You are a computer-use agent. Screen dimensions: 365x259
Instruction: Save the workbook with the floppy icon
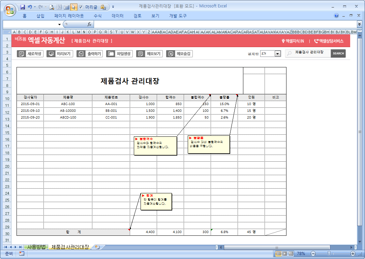[23, 7]
